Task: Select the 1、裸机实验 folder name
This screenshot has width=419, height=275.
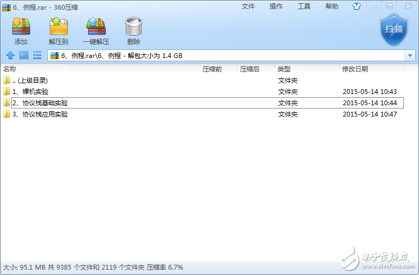Action: tap(30, 92)
